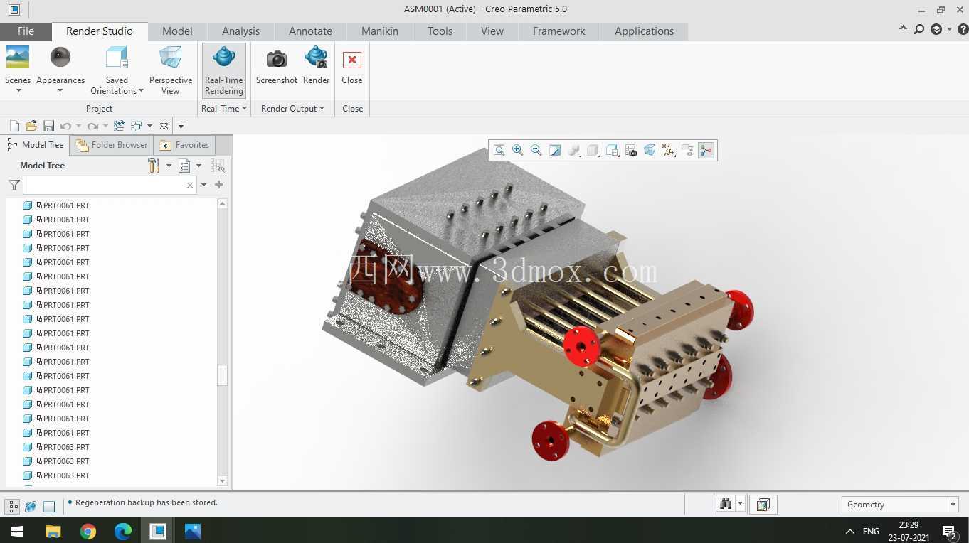Click the Undo arrow

click(x=65, y=126)
